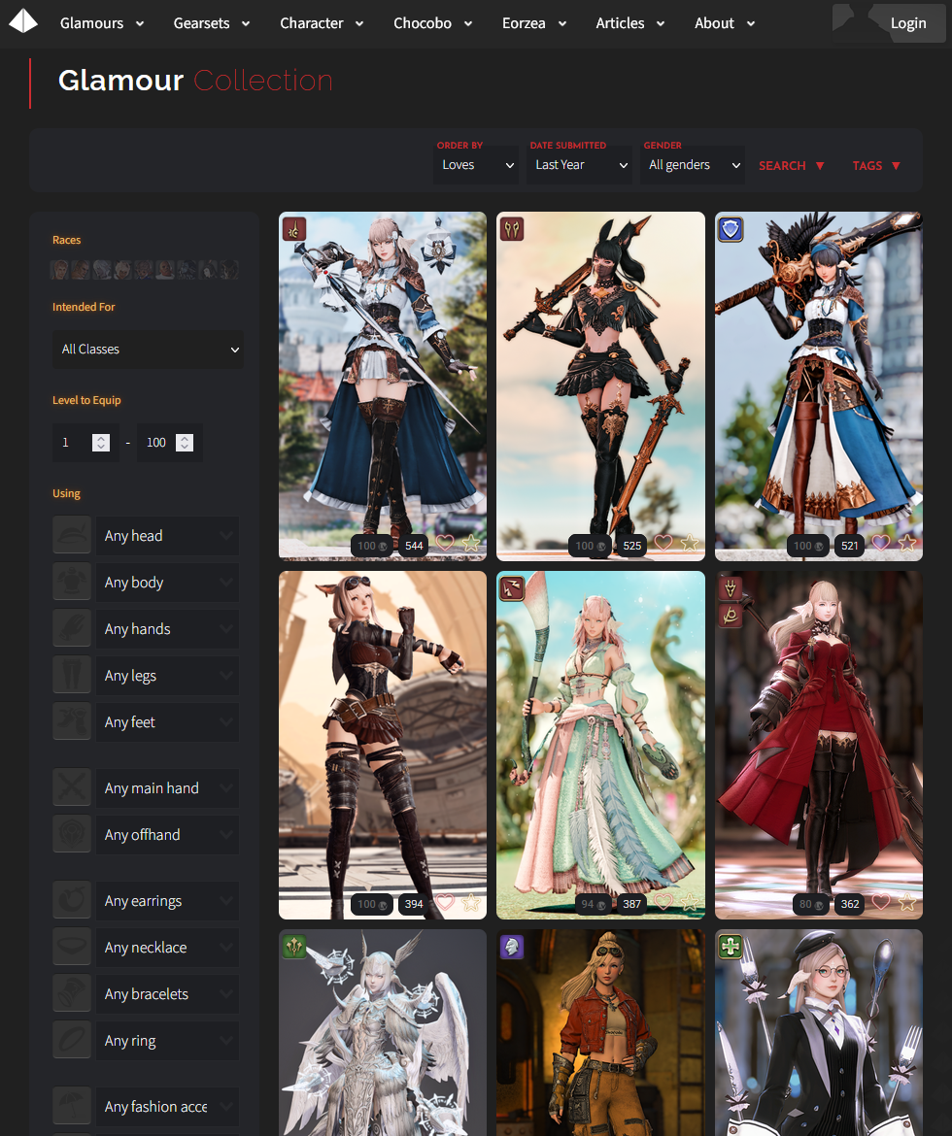
Task: Click the blue shield tank icon on 521-loves card
Action: tap(731, 230)
